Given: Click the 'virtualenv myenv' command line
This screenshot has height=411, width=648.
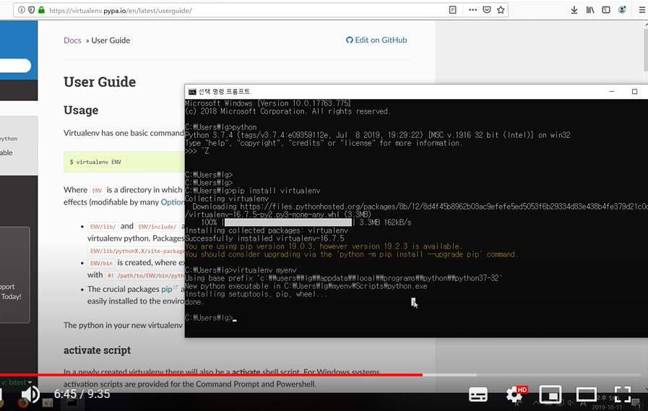Looking at the screenshot, I should 241,270.
